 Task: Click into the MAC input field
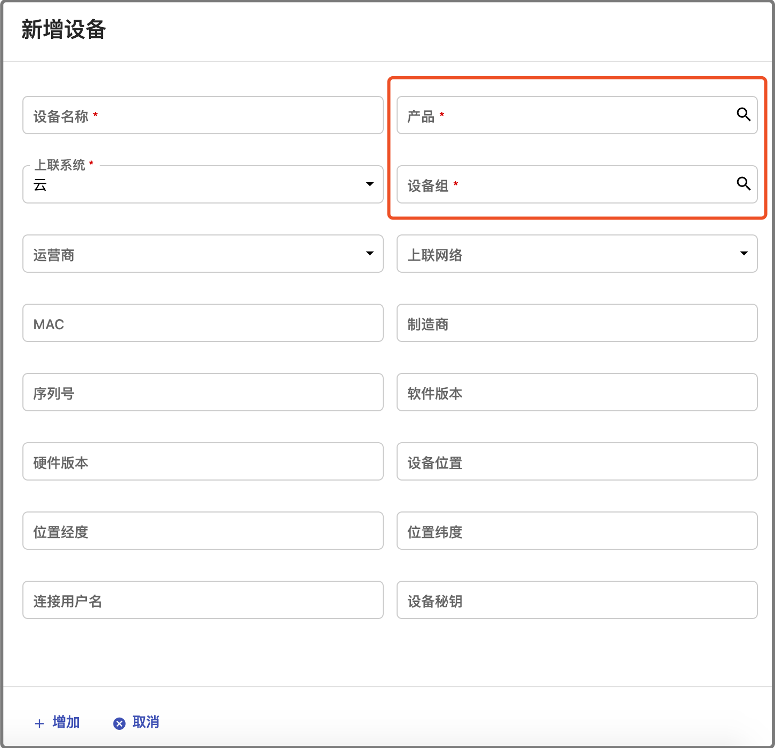click(x=203, y=323)
